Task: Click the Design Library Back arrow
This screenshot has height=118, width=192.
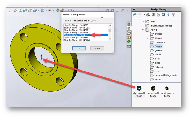Action: coord(135,15)
